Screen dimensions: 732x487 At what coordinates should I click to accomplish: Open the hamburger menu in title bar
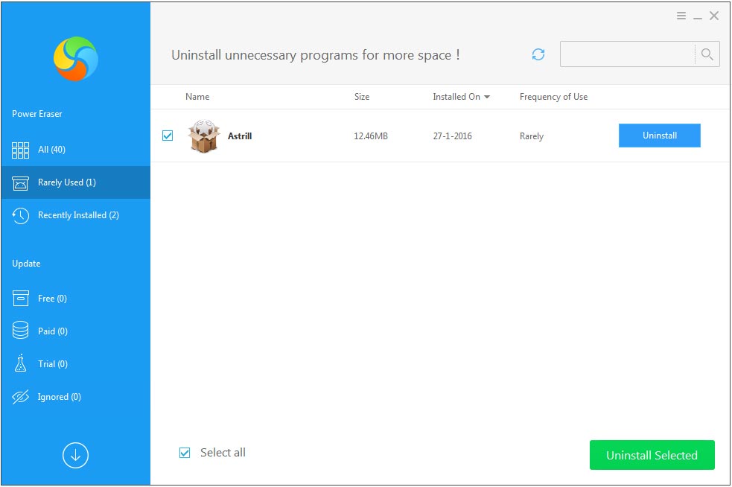pos(681,16)
